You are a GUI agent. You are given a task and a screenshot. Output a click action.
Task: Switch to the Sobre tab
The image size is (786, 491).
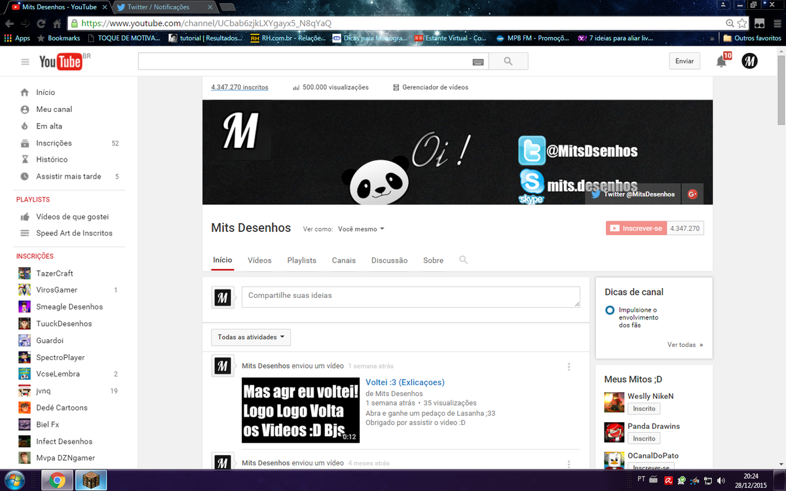click(433, 260)
